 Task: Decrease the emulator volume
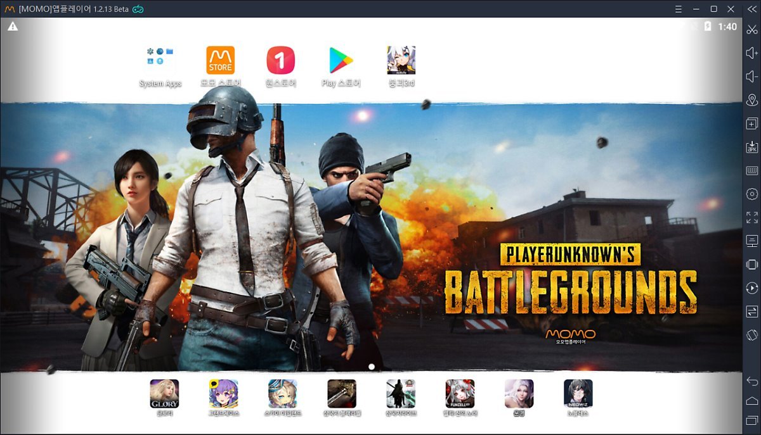(751, 75)
